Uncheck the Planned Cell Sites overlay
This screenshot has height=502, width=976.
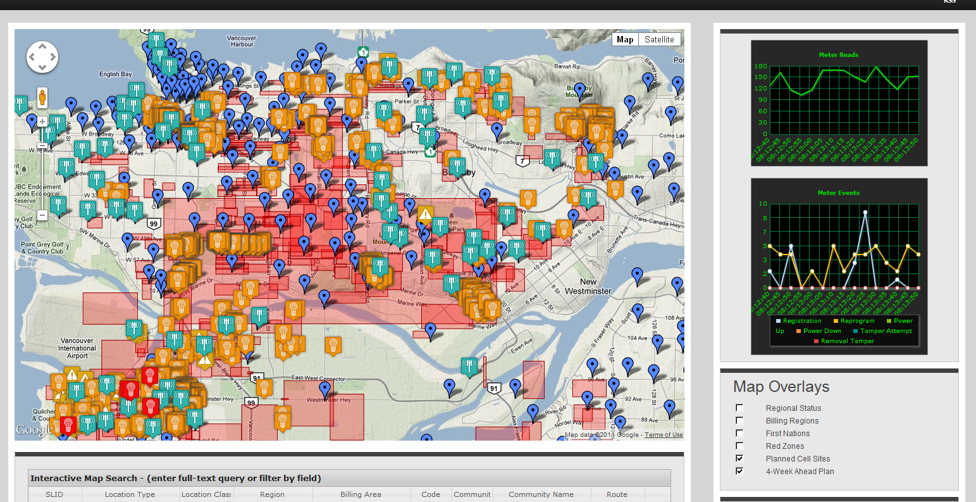click(x=739, y=458)
